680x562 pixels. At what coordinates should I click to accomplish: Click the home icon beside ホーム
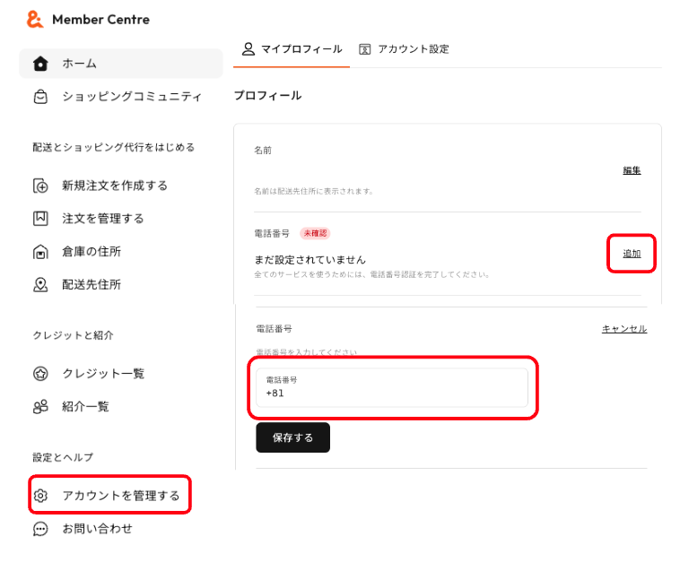(40, 64)
